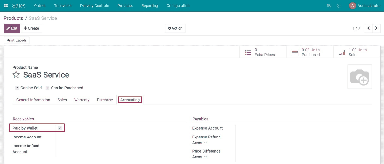Toggle the Can be Sold checkbox
384x164 pixels.
tap(17, 88)
